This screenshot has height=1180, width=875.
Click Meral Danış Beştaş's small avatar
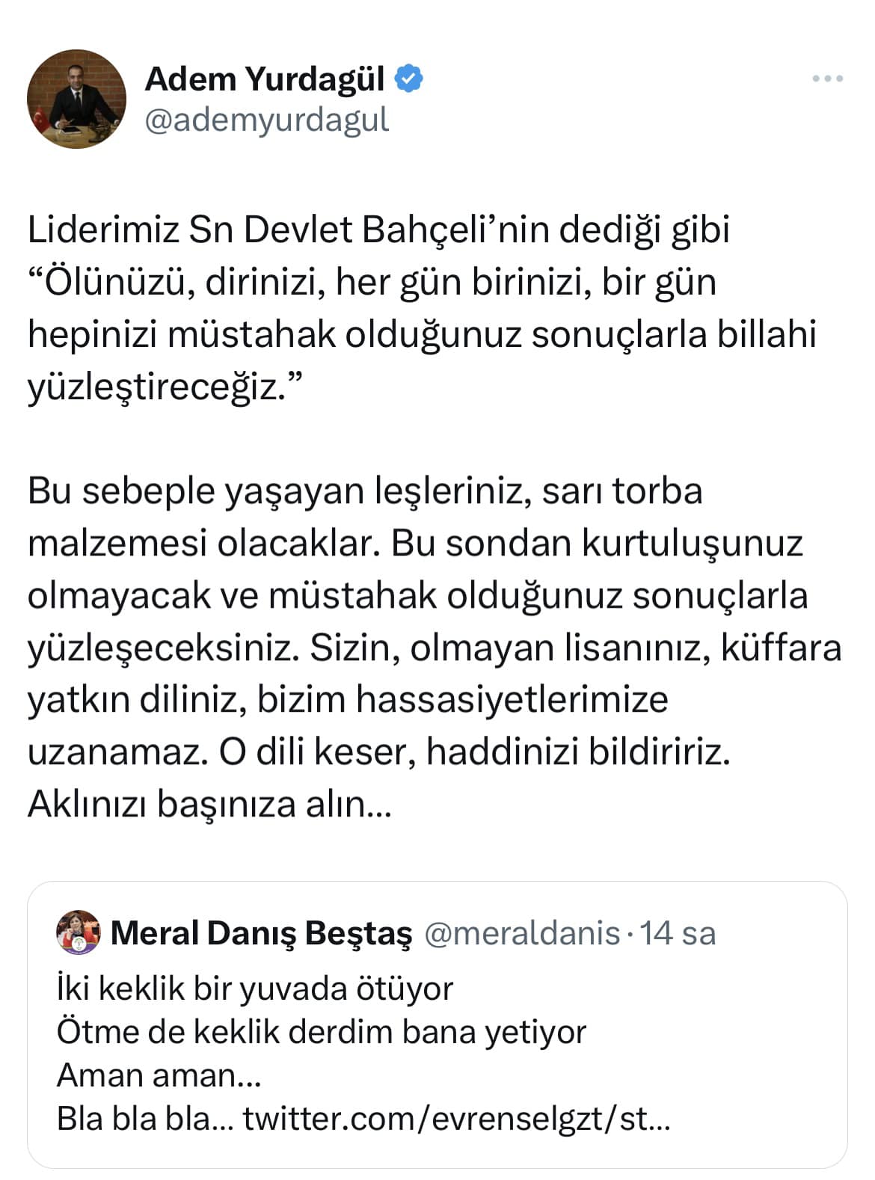coord(79,932)
